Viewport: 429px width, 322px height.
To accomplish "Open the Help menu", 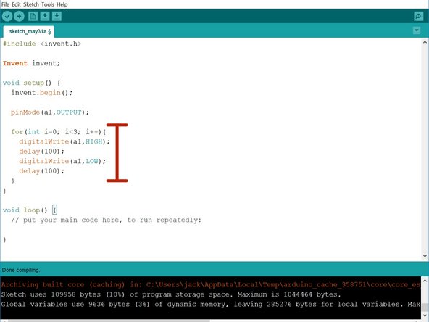I will click(62, 4).
